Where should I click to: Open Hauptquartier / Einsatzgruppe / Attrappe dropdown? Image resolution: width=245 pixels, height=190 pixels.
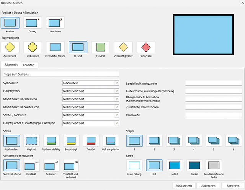coord(91,123)
